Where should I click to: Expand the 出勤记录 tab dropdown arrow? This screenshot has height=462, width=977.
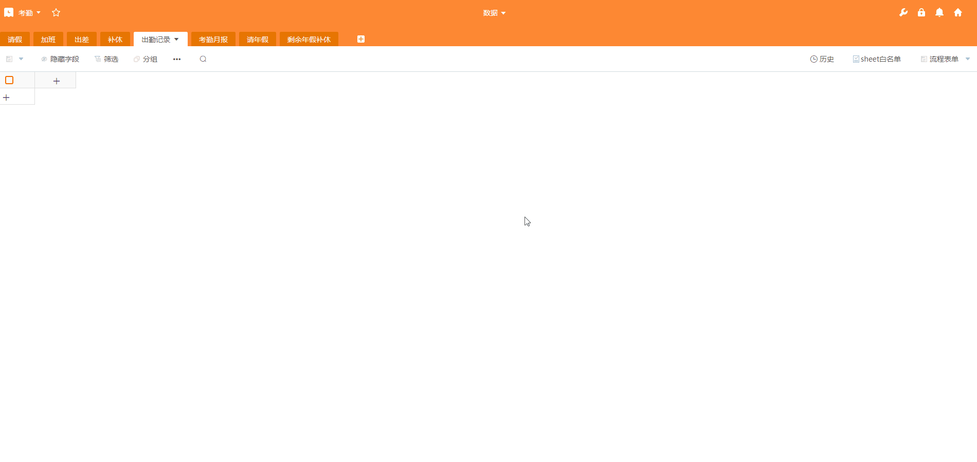coord(176,40)
